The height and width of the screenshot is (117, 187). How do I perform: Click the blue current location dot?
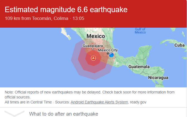(x=111, y=55)
